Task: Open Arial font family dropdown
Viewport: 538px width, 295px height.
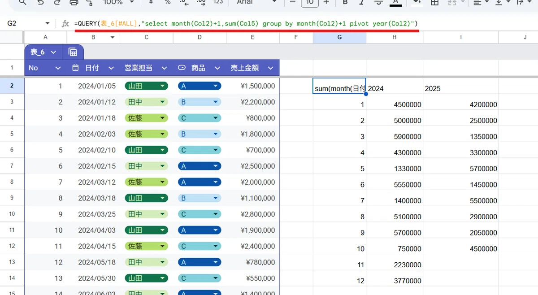Action: 257,2
